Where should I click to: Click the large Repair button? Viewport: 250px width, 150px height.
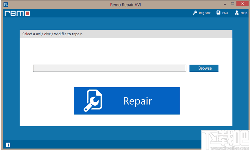click(127, 101)
